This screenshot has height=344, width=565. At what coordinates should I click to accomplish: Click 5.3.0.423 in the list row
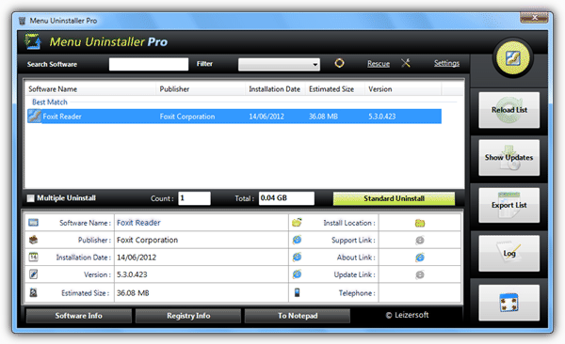click(382, 117)
